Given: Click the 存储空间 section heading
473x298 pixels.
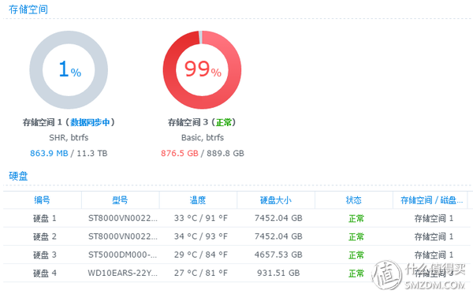Looking at the screenshot, I should 28,9.
